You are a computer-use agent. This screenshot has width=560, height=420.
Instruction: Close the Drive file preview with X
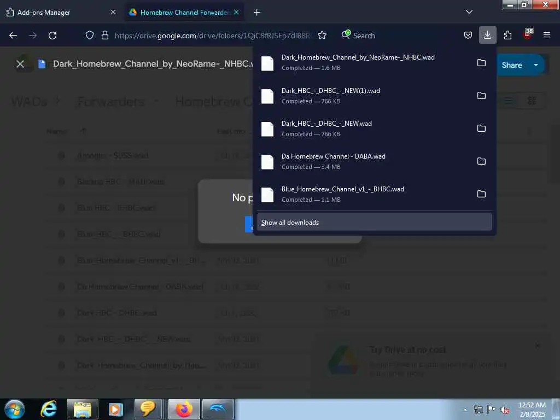pyautogui.click(x=20, y=64)
